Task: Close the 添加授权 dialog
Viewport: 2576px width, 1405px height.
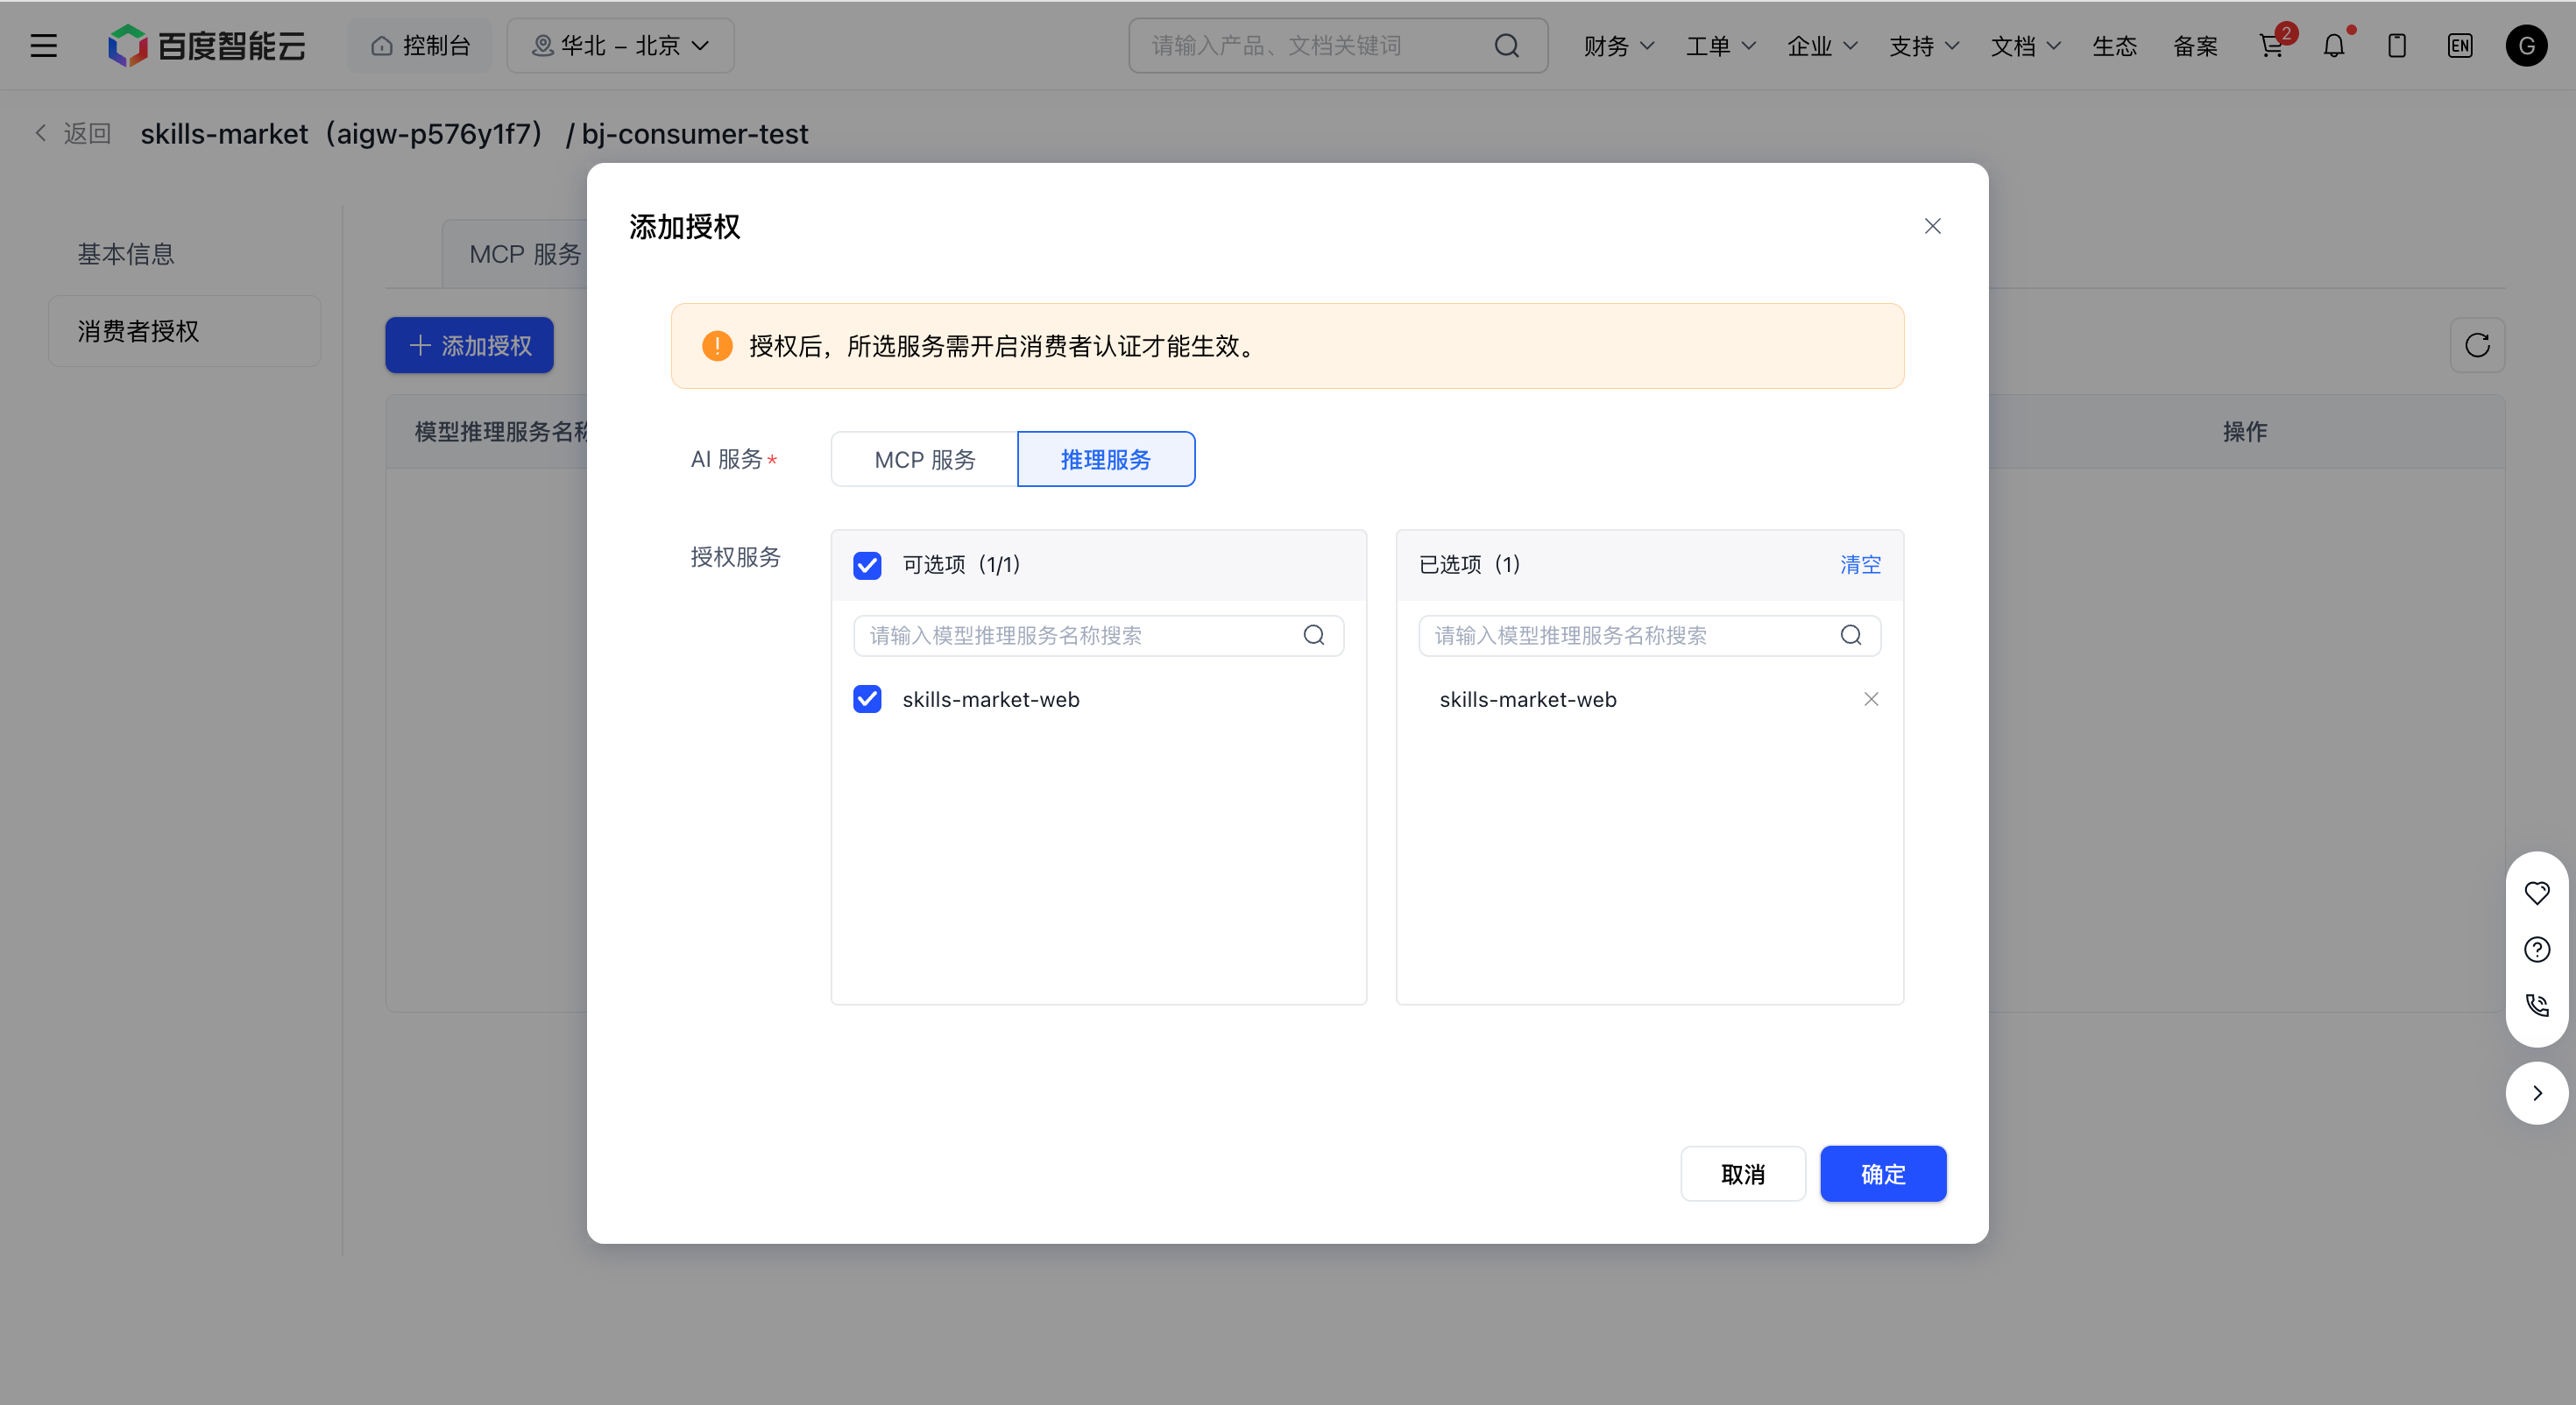Action: 1932,226
